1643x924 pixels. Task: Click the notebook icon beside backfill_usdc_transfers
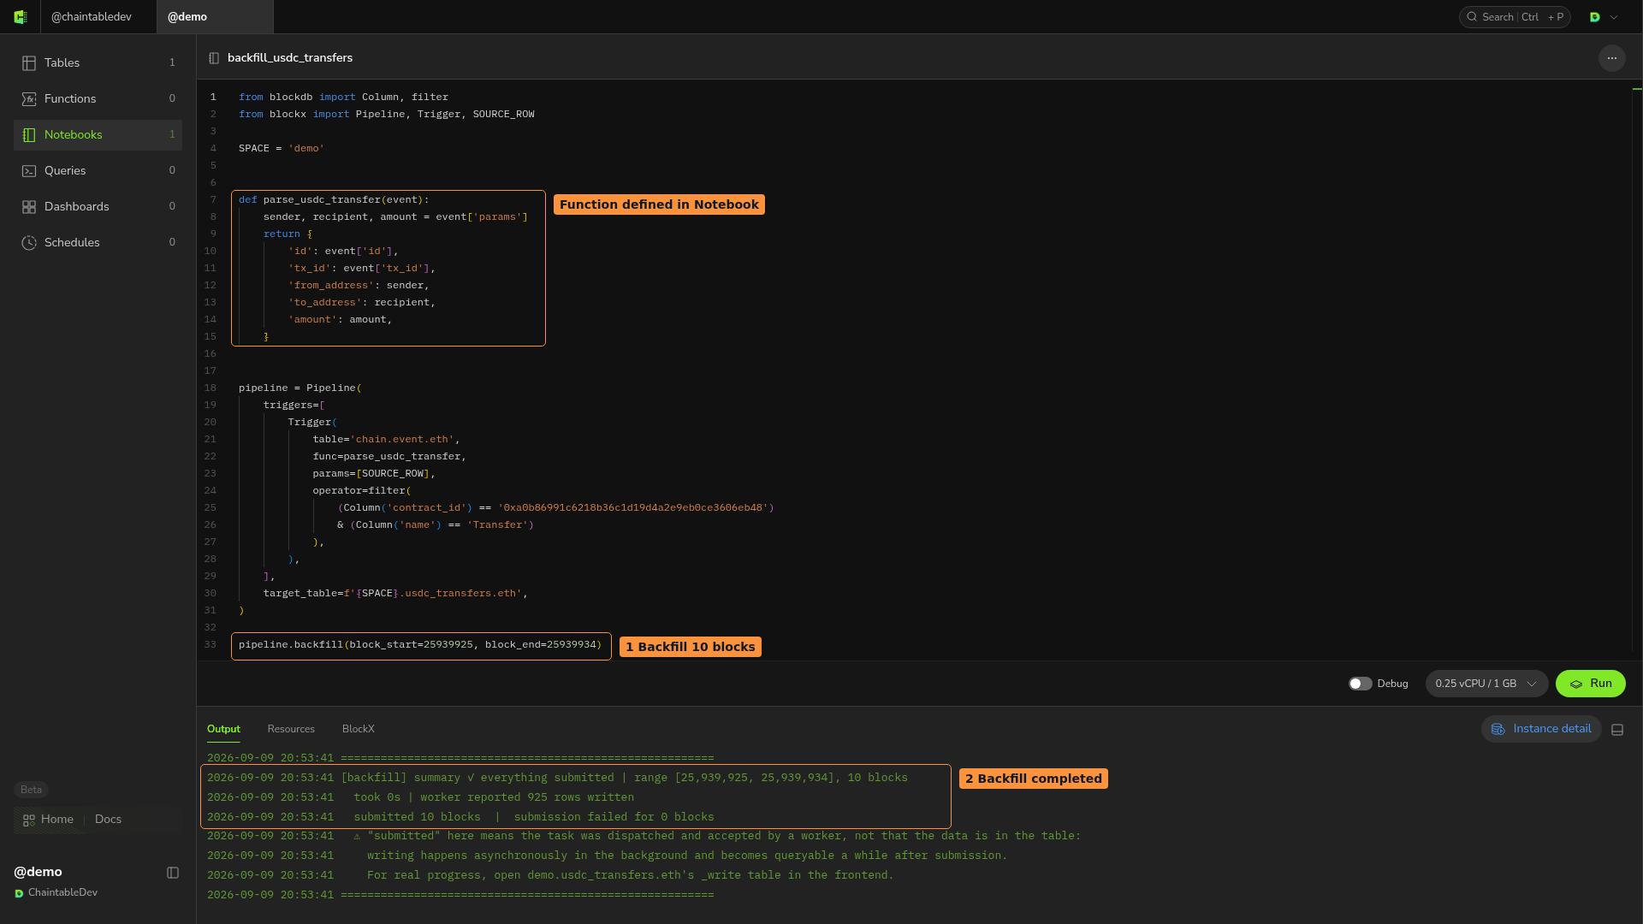214,58
